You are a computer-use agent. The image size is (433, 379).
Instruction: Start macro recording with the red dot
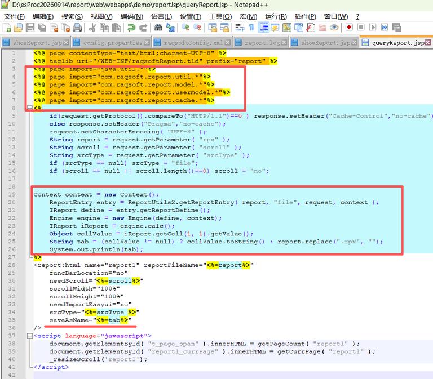[349, 28]
